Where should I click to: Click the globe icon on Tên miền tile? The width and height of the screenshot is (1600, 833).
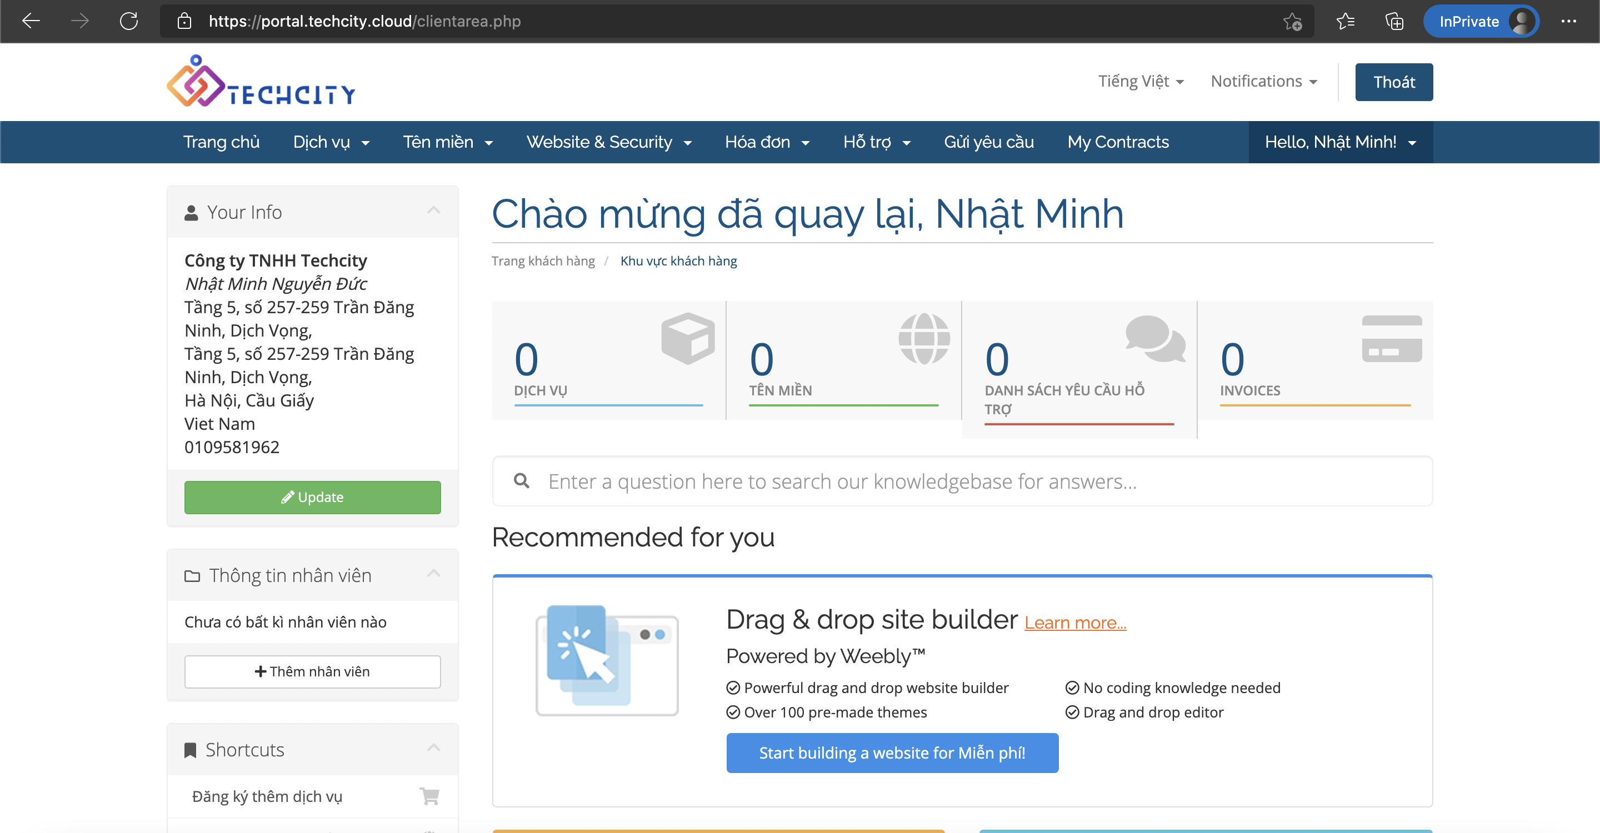[923, 338]
